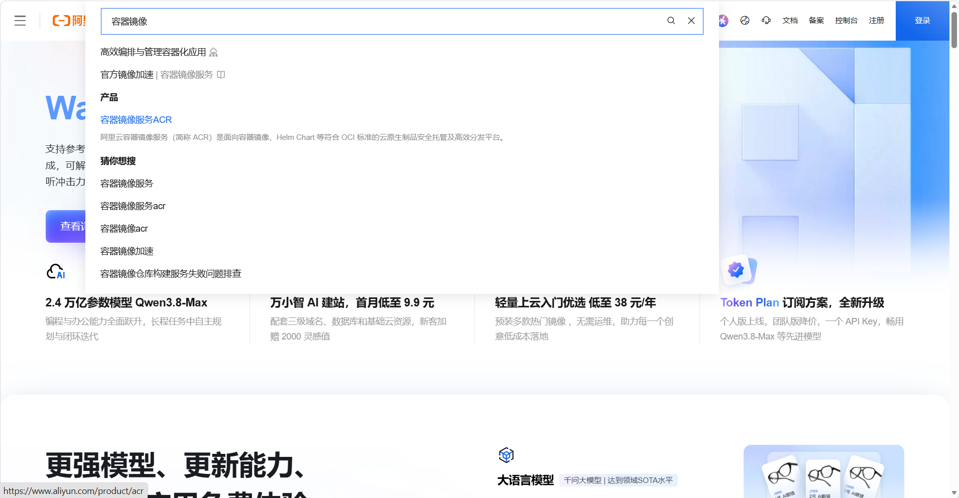Open 控制台 in the top navigation
Viewport: 959px width, 498px height.
tap(847, 21)
